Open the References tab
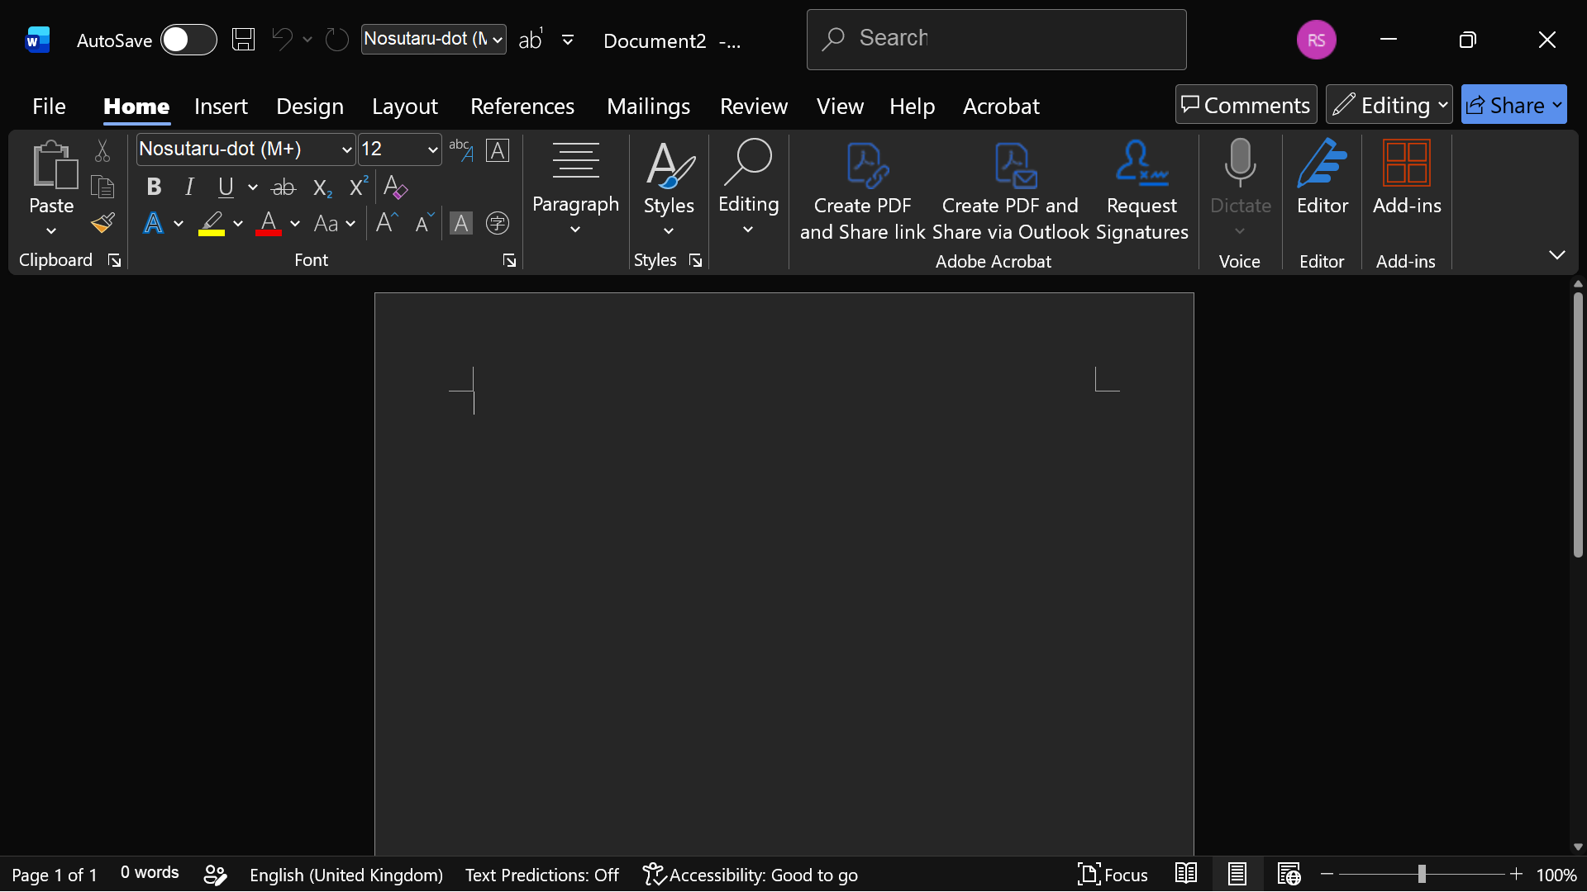Viewport: 1587px width, 892px height. [x=522, y=106]
